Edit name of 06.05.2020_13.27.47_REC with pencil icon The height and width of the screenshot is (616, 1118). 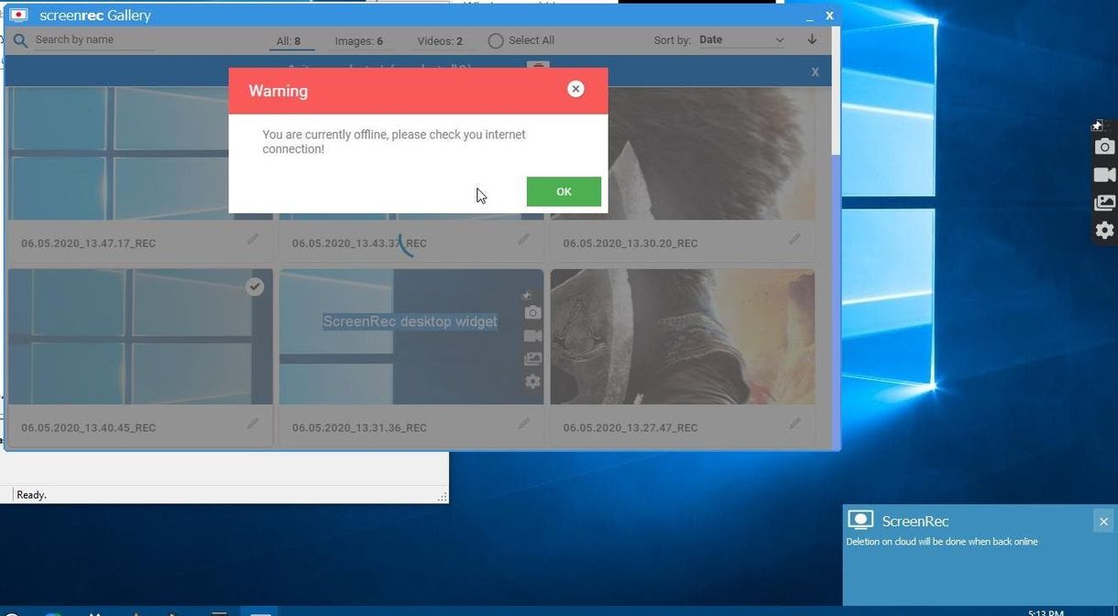coord(795,424)
